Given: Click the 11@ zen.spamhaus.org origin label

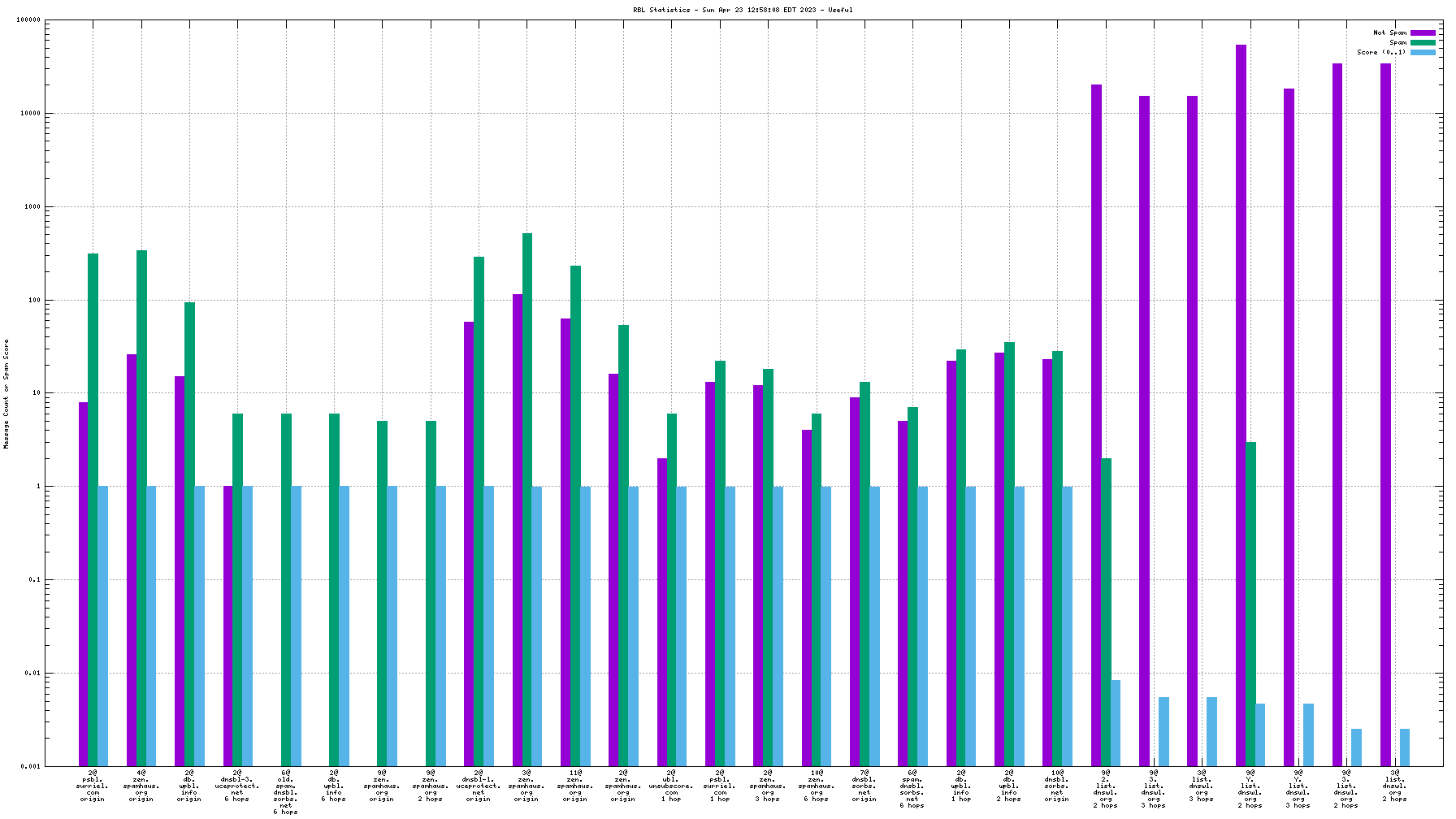Looking at the screenshot, I should coord(575,786).
